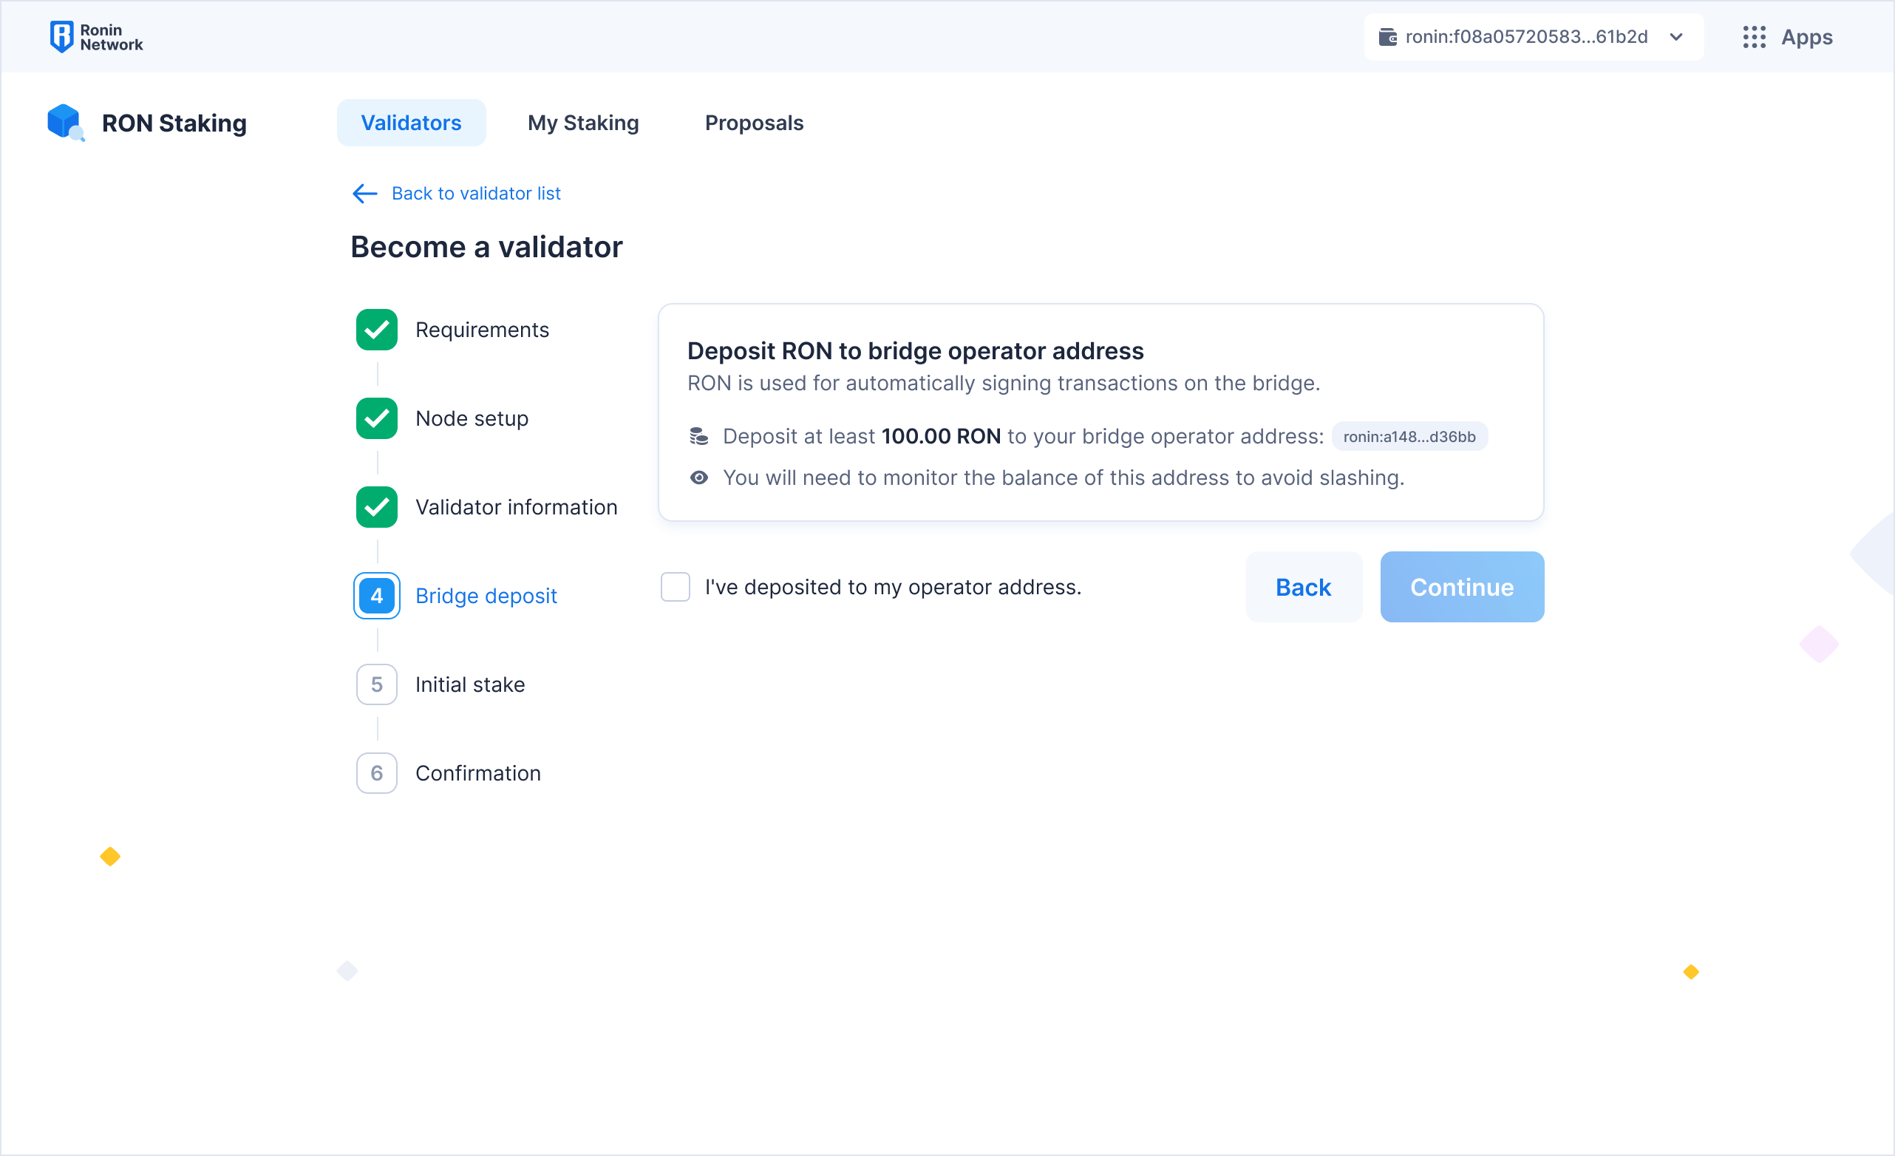1895x1156 pixels.
Task: Click the Back button
Action: (1304, 587)
